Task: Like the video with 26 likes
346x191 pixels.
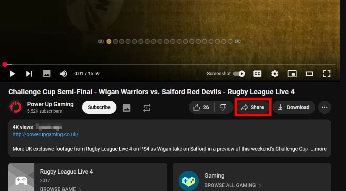Action: coord(201,107)
